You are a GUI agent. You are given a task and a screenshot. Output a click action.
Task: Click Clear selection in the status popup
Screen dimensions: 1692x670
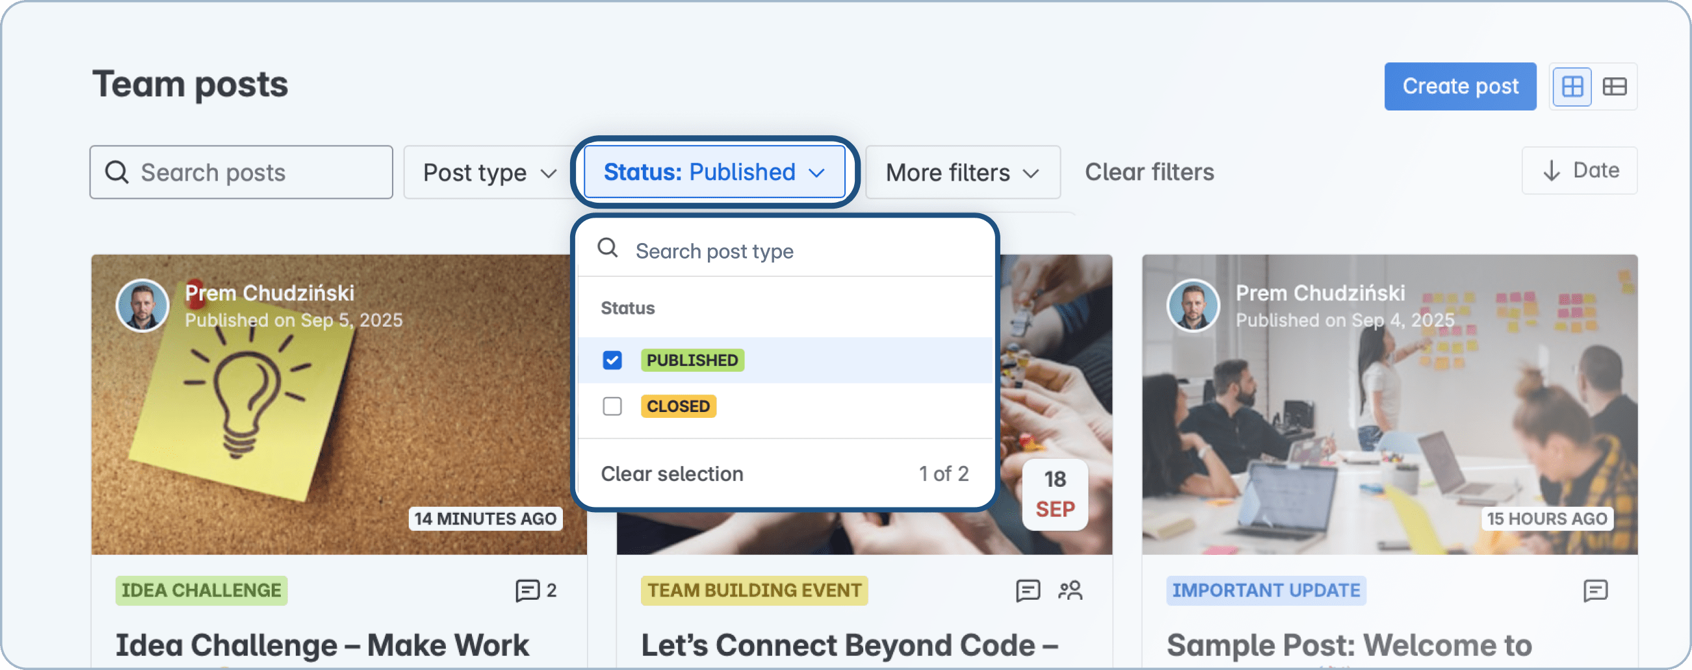(x=672, y=473)
